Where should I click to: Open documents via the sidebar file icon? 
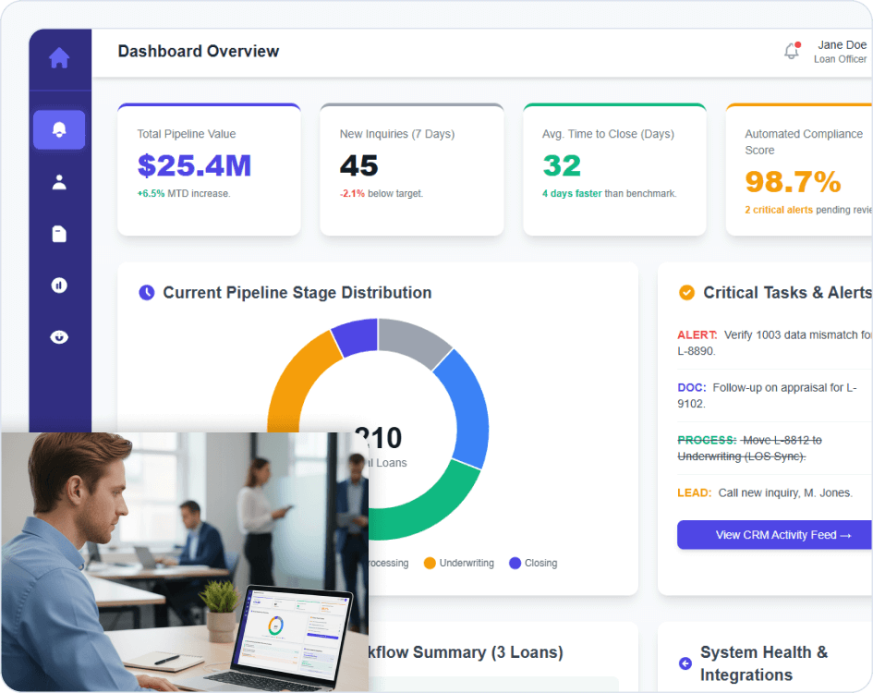tap(59, 233)
